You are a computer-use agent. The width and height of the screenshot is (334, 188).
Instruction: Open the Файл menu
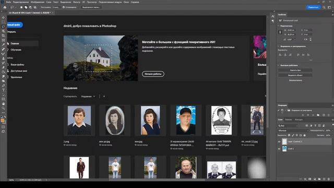[x=8, y=2]
